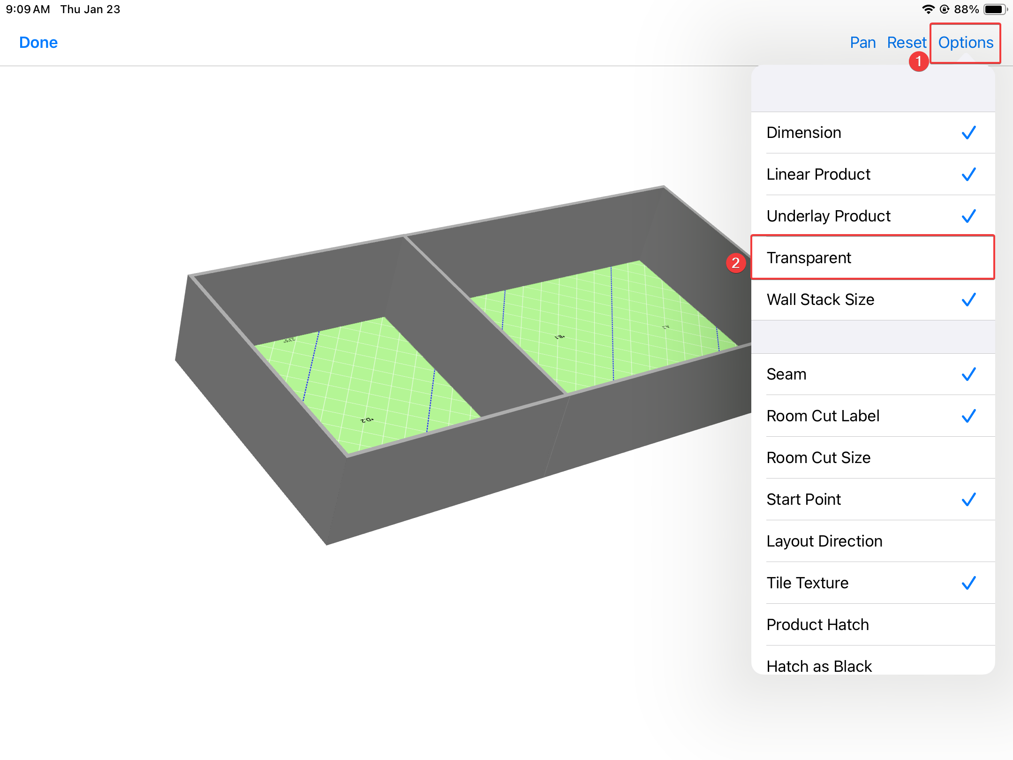Toggle the Dimension option
This screenshot has height=760, width=1013.
pos(872,133)
